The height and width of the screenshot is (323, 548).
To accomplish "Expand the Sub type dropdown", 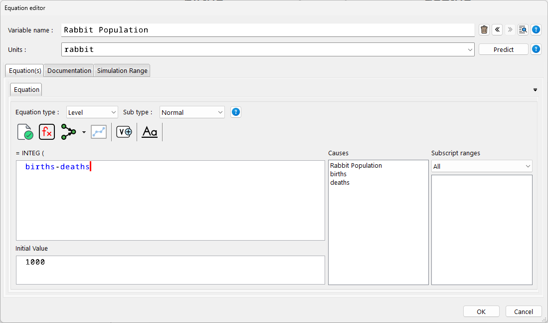I will click(192, 112).
